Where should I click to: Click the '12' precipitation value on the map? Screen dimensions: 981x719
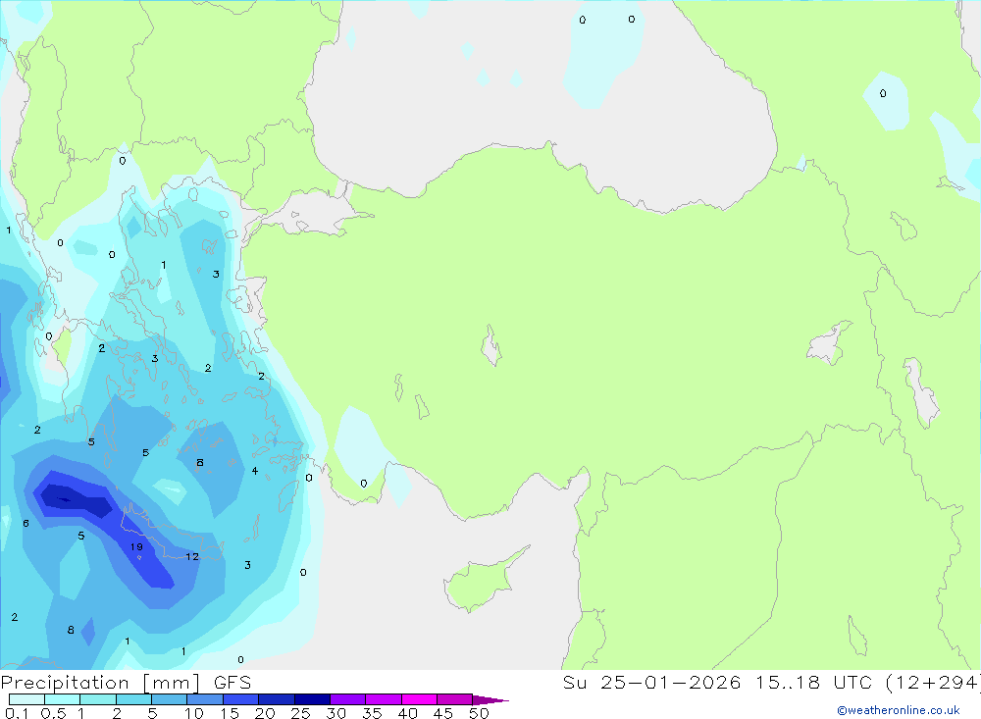pyautogui.click(x=192, y=556)
